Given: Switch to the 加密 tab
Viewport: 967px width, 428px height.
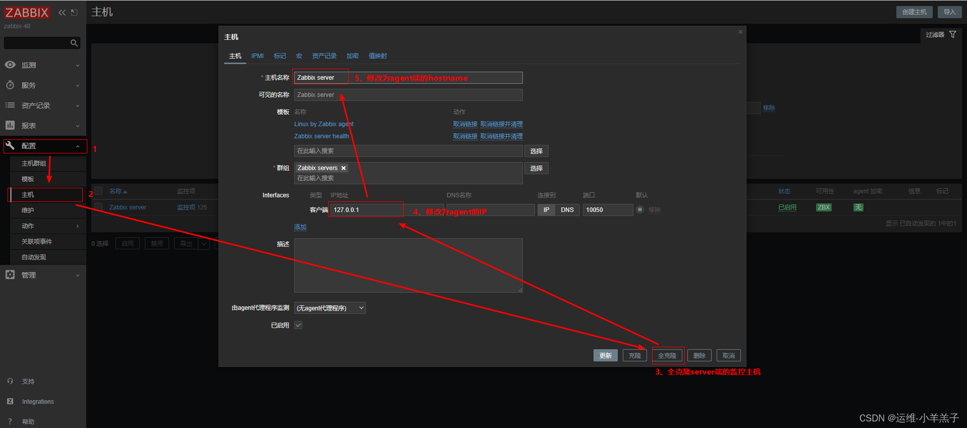Looking at the screenshot, I should [x=352, y=56].
